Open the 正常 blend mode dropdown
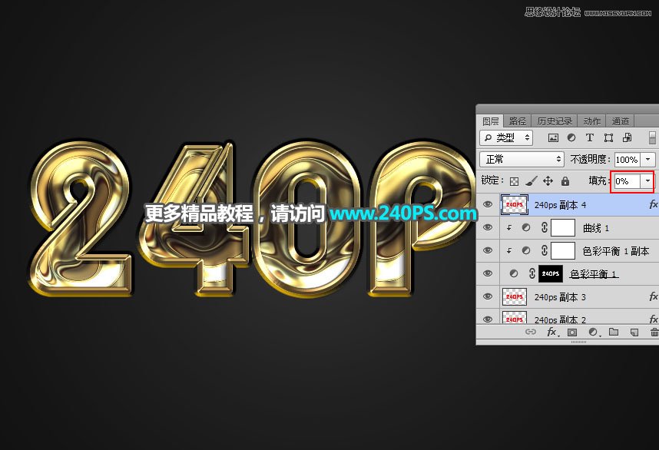Viewport: 659px width, 450px height. [x=522, y=160]
